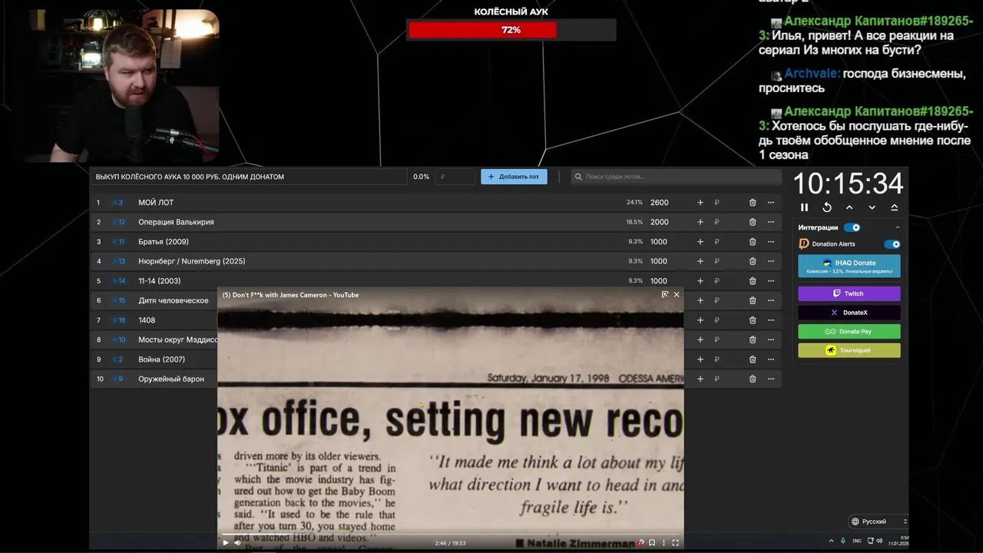Delete the Оружейный барон lot
This screenshot has width=983, height=553.
[753, 379]
